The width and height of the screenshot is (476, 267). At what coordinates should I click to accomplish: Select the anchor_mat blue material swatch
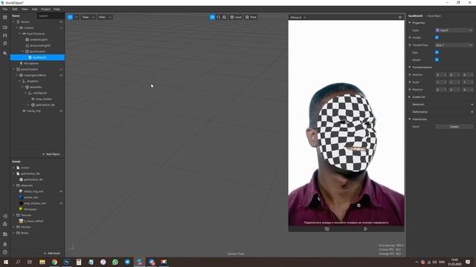click(x=21, y=197)
